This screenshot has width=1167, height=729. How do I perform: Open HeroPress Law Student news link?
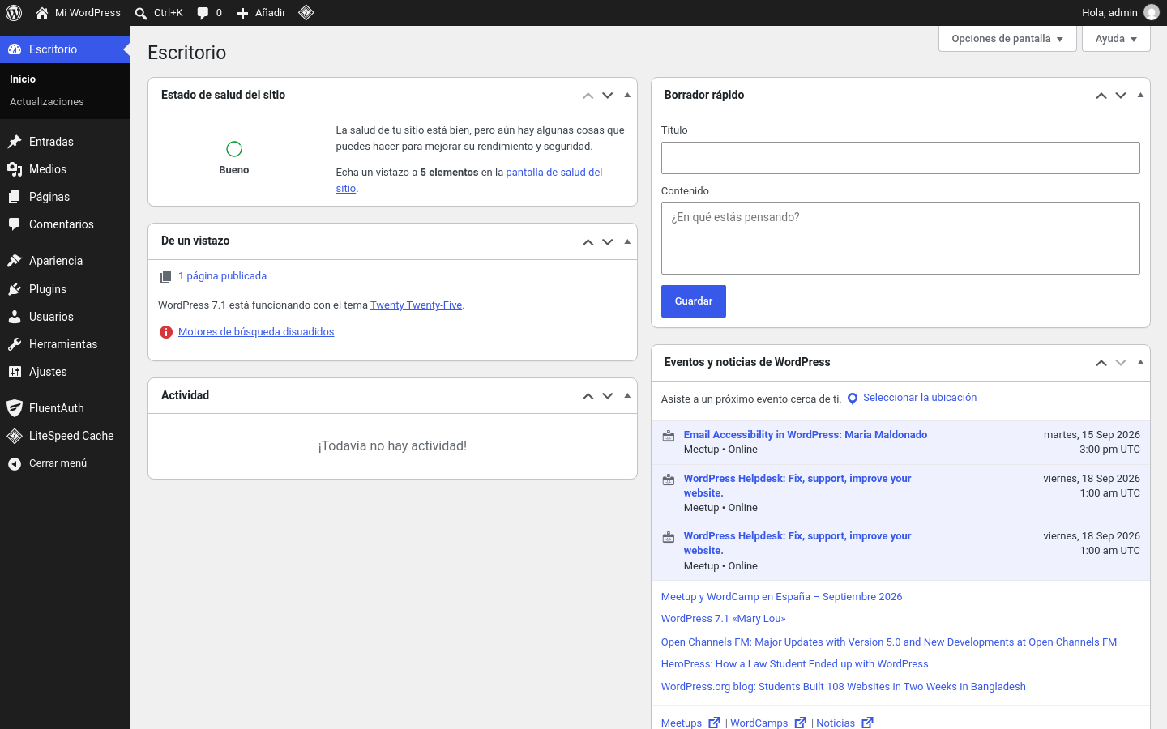(795, 664)
